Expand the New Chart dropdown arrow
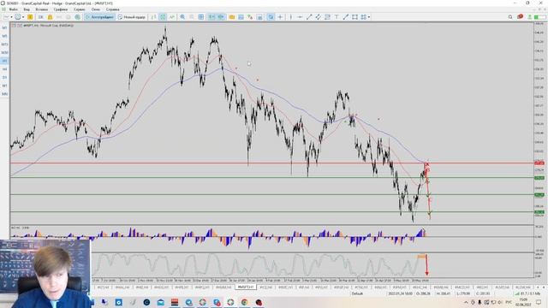This screenshot has width=548, height=308. (x=11, y=17)
